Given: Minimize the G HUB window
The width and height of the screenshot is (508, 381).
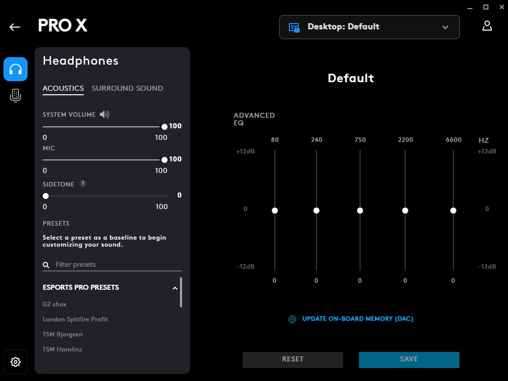Looking at the screenshot, I should tap(470, 8).
